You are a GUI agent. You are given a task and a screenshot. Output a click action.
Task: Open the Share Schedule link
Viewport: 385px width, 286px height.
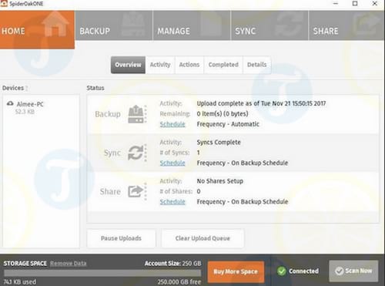coord(172,202)
